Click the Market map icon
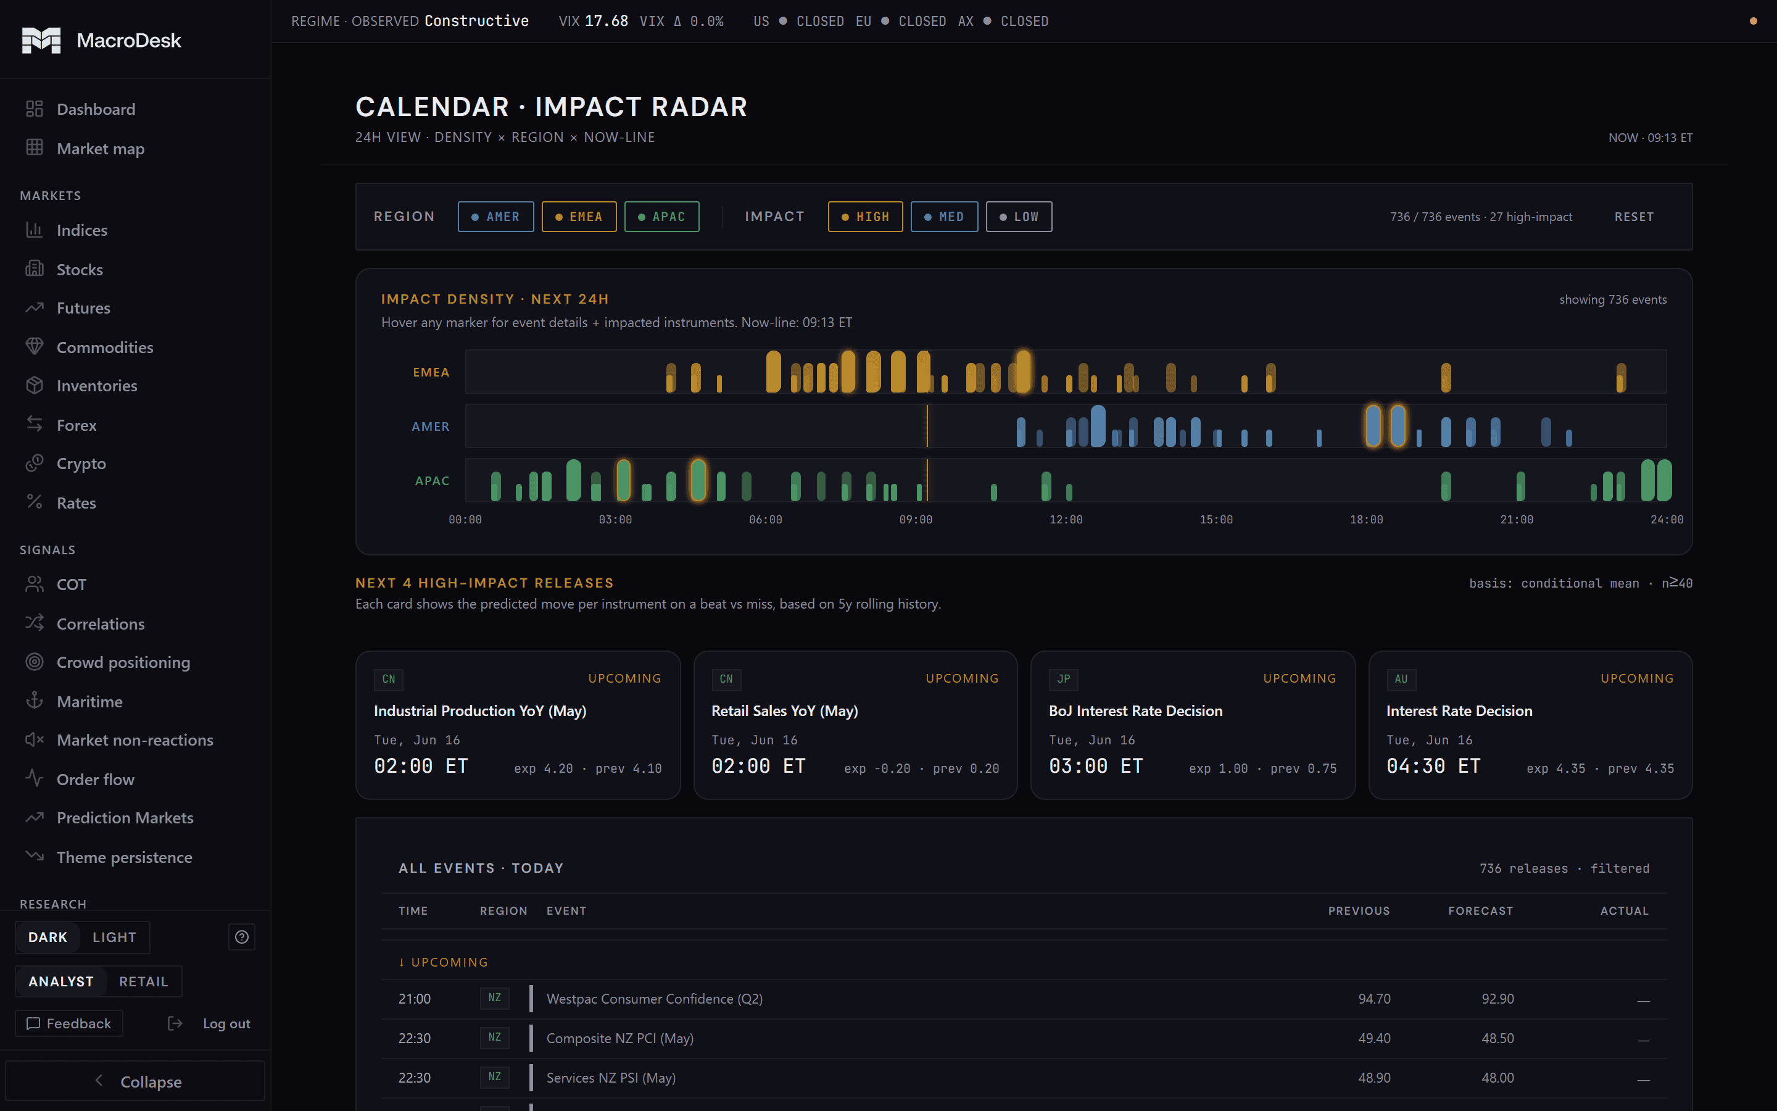The image size is (1777, 1111). tap(35, 148)
